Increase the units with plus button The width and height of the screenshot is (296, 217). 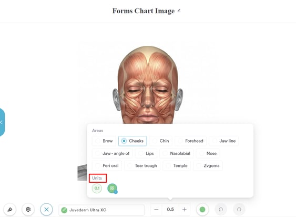pos(185,210)
